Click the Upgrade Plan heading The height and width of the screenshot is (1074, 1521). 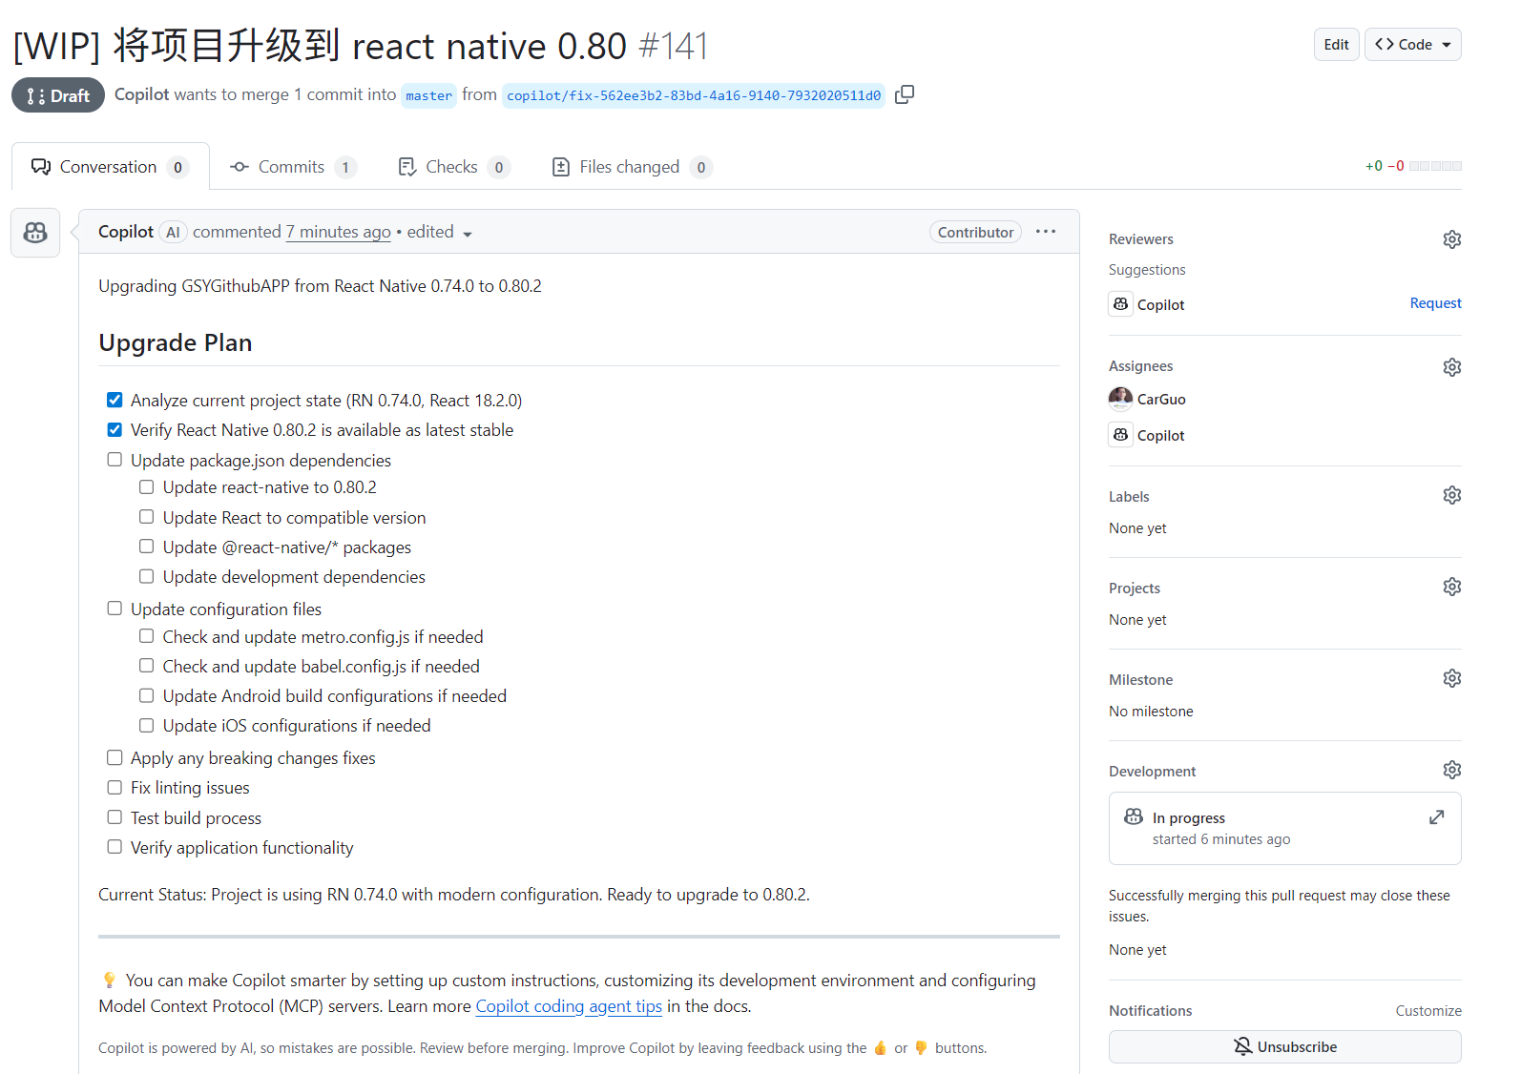[x=176, y=342]
